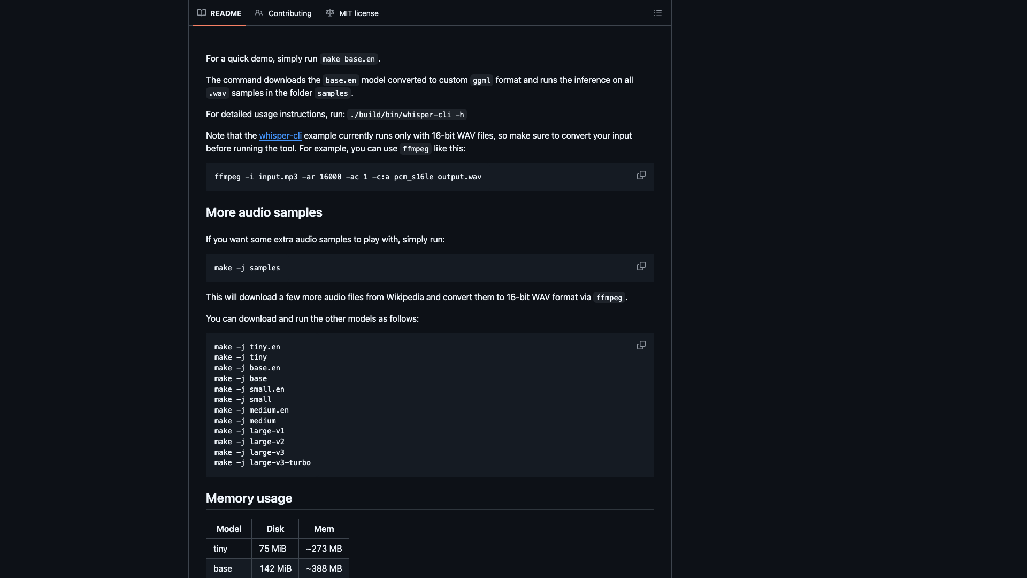Viewport: 1027px width, 578px height.
Task: Click the 'More audio samples' heading
Action: tap(264, 212)
